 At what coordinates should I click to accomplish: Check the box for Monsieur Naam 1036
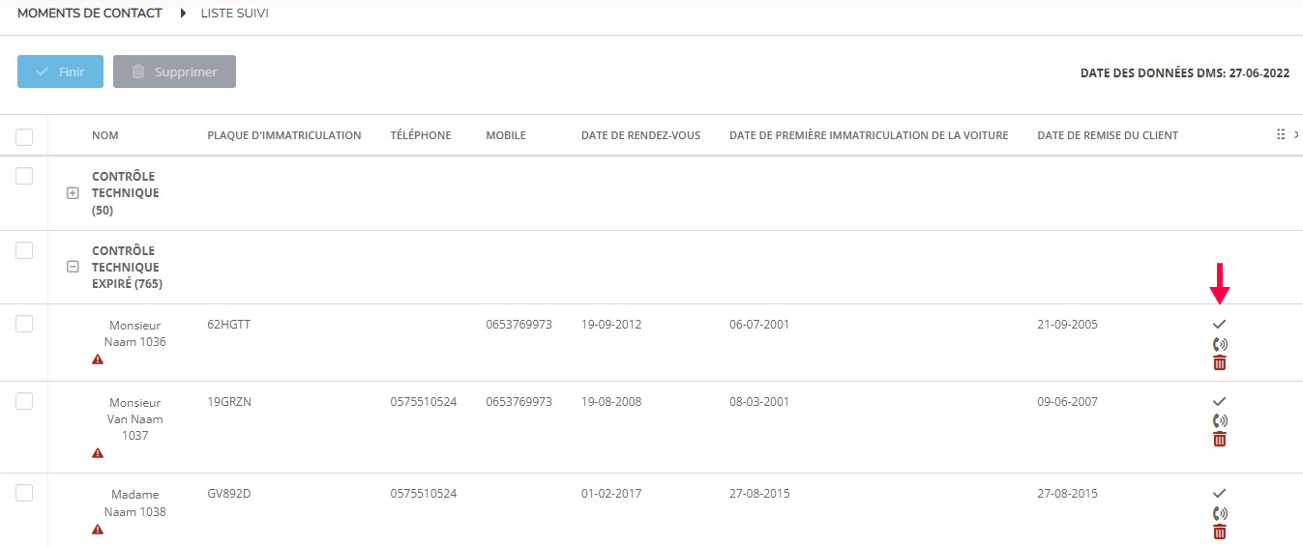[x=25, y=324]
